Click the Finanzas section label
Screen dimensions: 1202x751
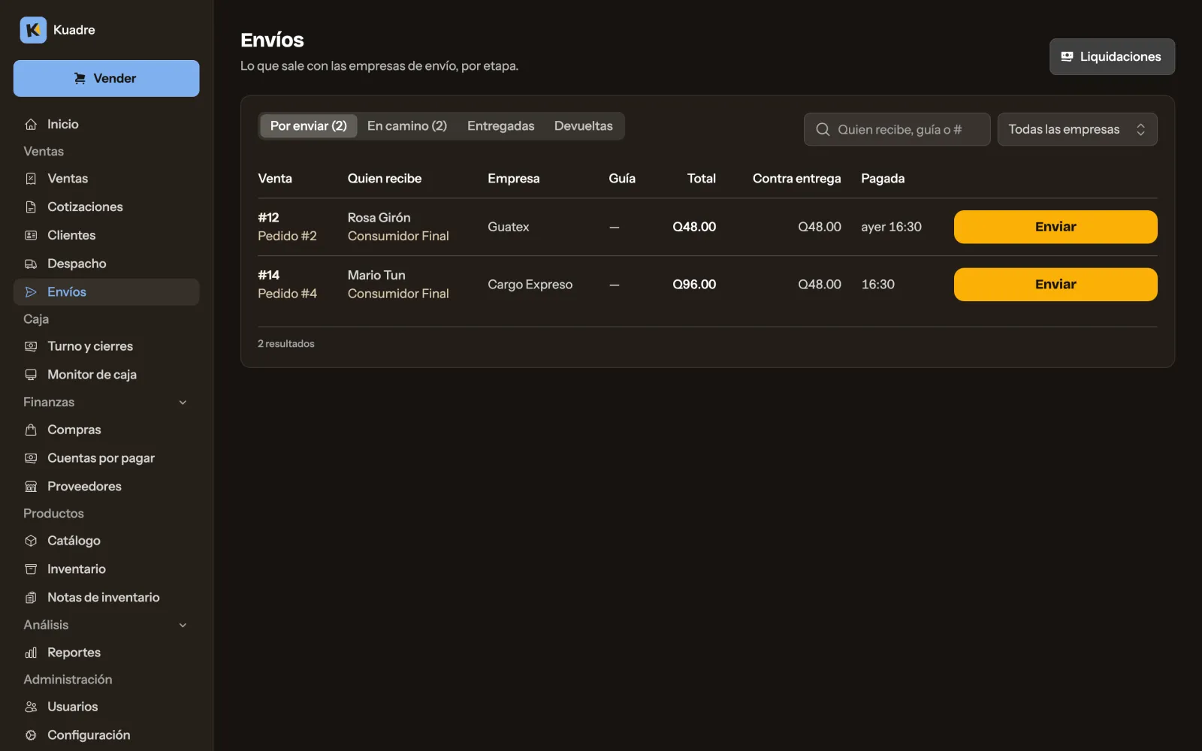(x=49, y=403)
